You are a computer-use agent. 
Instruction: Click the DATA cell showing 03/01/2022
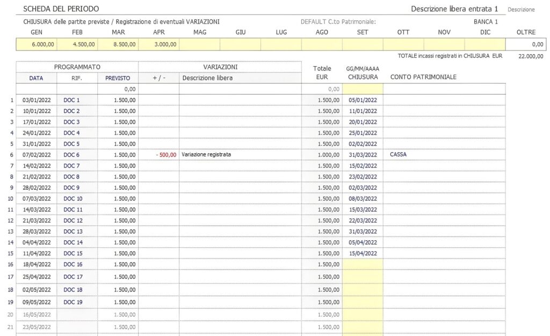[36, 100]
